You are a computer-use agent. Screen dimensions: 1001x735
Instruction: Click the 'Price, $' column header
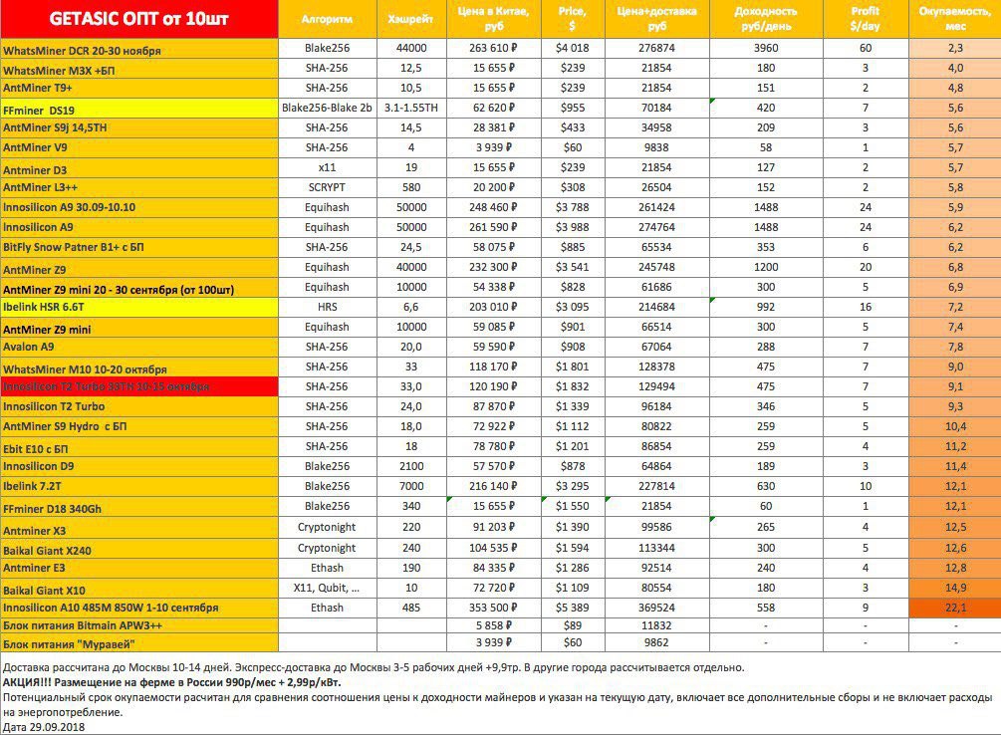[x=572, y=19]
